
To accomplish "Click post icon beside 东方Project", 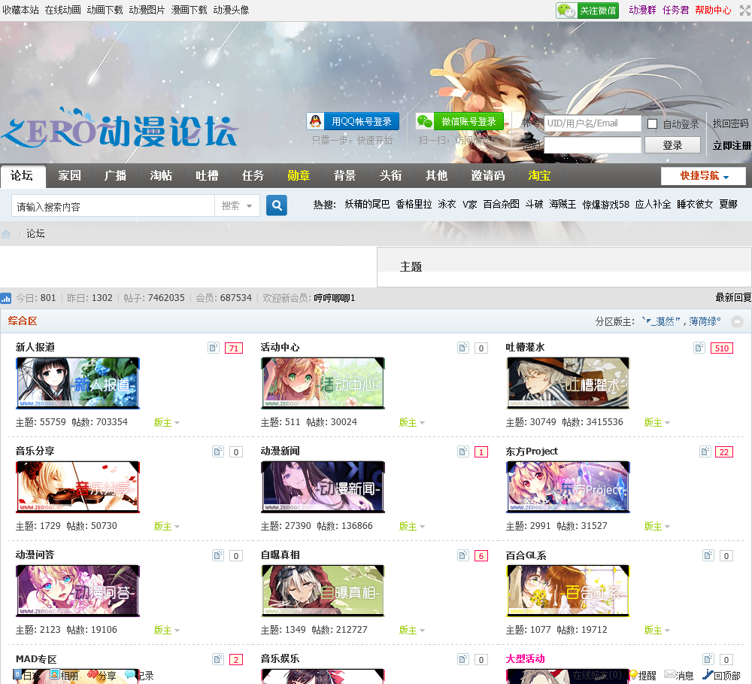I will (x=705, y=451).
